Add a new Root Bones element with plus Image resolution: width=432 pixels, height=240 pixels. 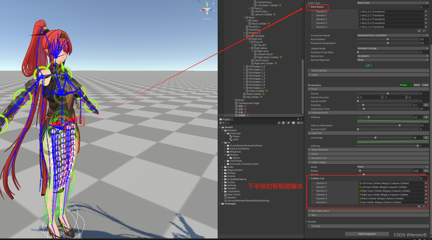click(x=419, y=31)
